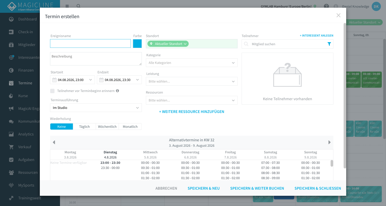The width and height of the screenshot is (386, 206).
Task: Open Aufgaben in the sidebar menu
Action: click(26, 160)
